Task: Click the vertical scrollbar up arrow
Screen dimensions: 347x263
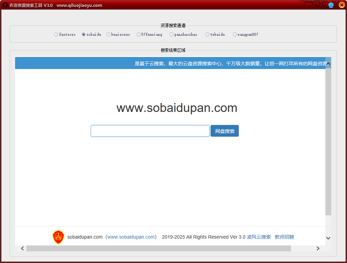Action: point(328,64)
